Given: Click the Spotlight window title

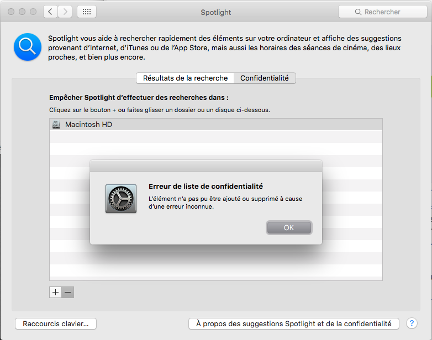Looking at the screenshot, I should pos(216,12).
